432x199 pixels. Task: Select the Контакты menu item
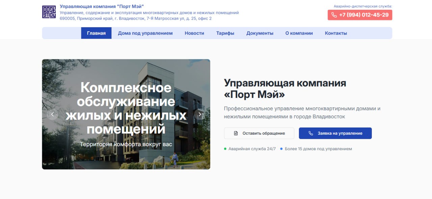click(335, 33)
